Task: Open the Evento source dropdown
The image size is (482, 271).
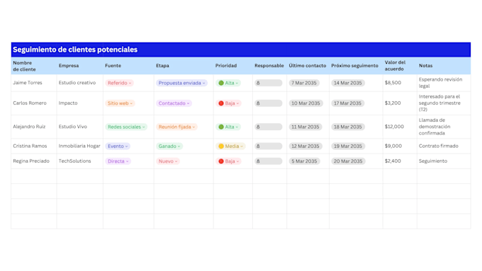Action: [118, 146]
